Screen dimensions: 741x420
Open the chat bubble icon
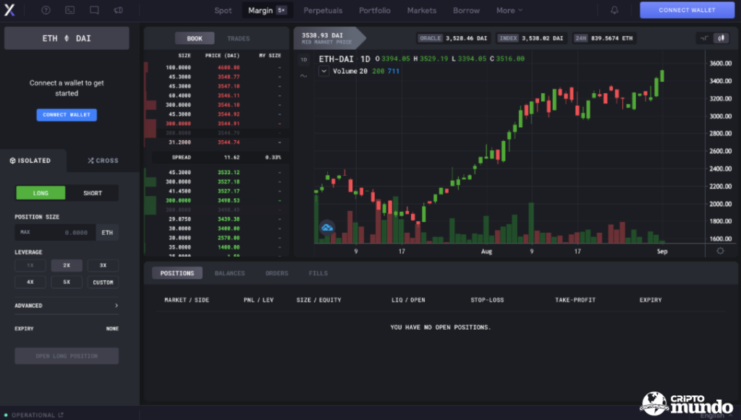94,10
